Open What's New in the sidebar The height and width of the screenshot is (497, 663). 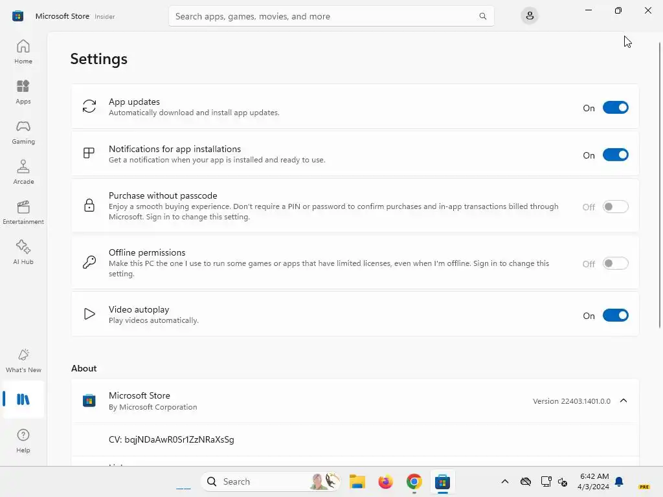coord(23,360)
